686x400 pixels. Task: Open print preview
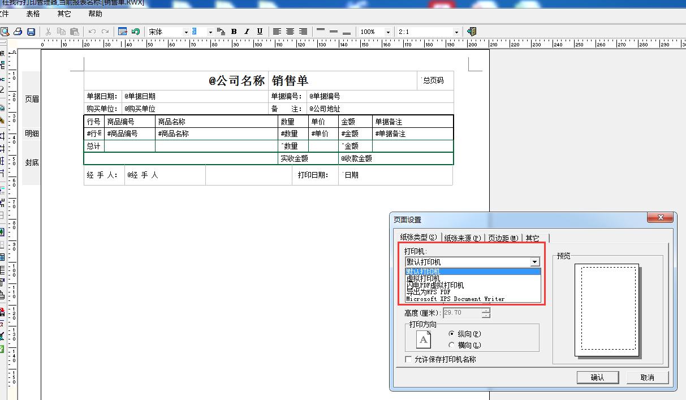(6, 32)
